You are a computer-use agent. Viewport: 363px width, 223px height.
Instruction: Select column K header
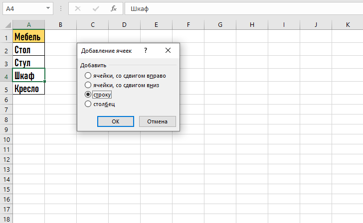point(348,25)
